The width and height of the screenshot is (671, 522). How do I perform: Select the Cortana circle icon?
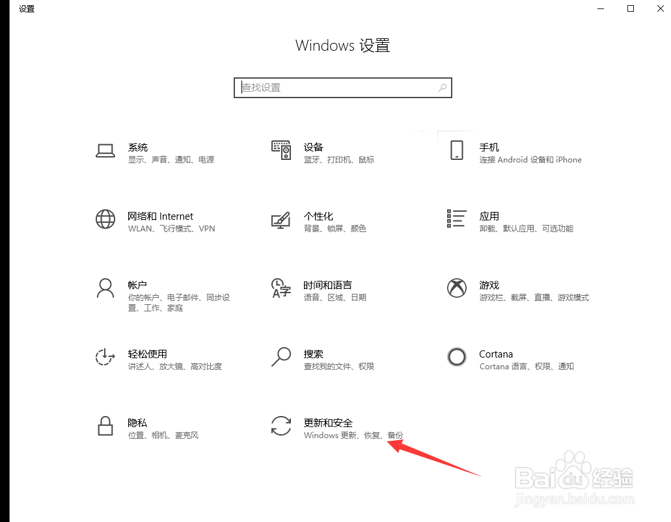tap(457, 357)
